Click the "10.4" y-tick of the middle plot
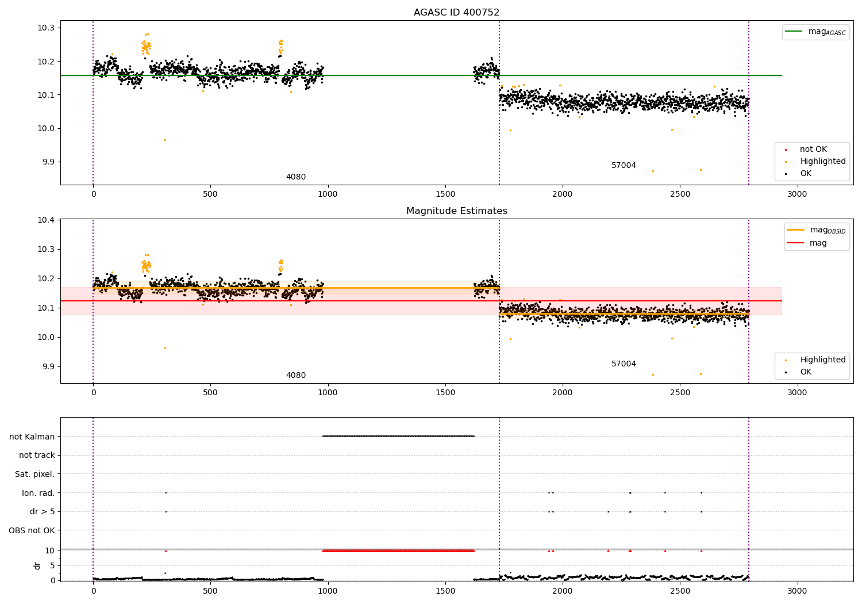The image size is (862, 604). point(46,220)
